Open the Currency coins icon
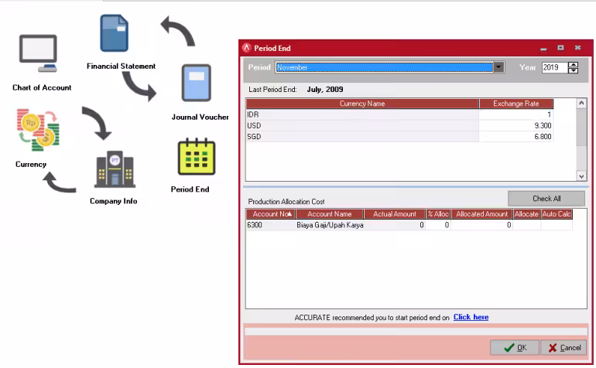This screenshot has height=368, width=596. click(x=38, y=130)
